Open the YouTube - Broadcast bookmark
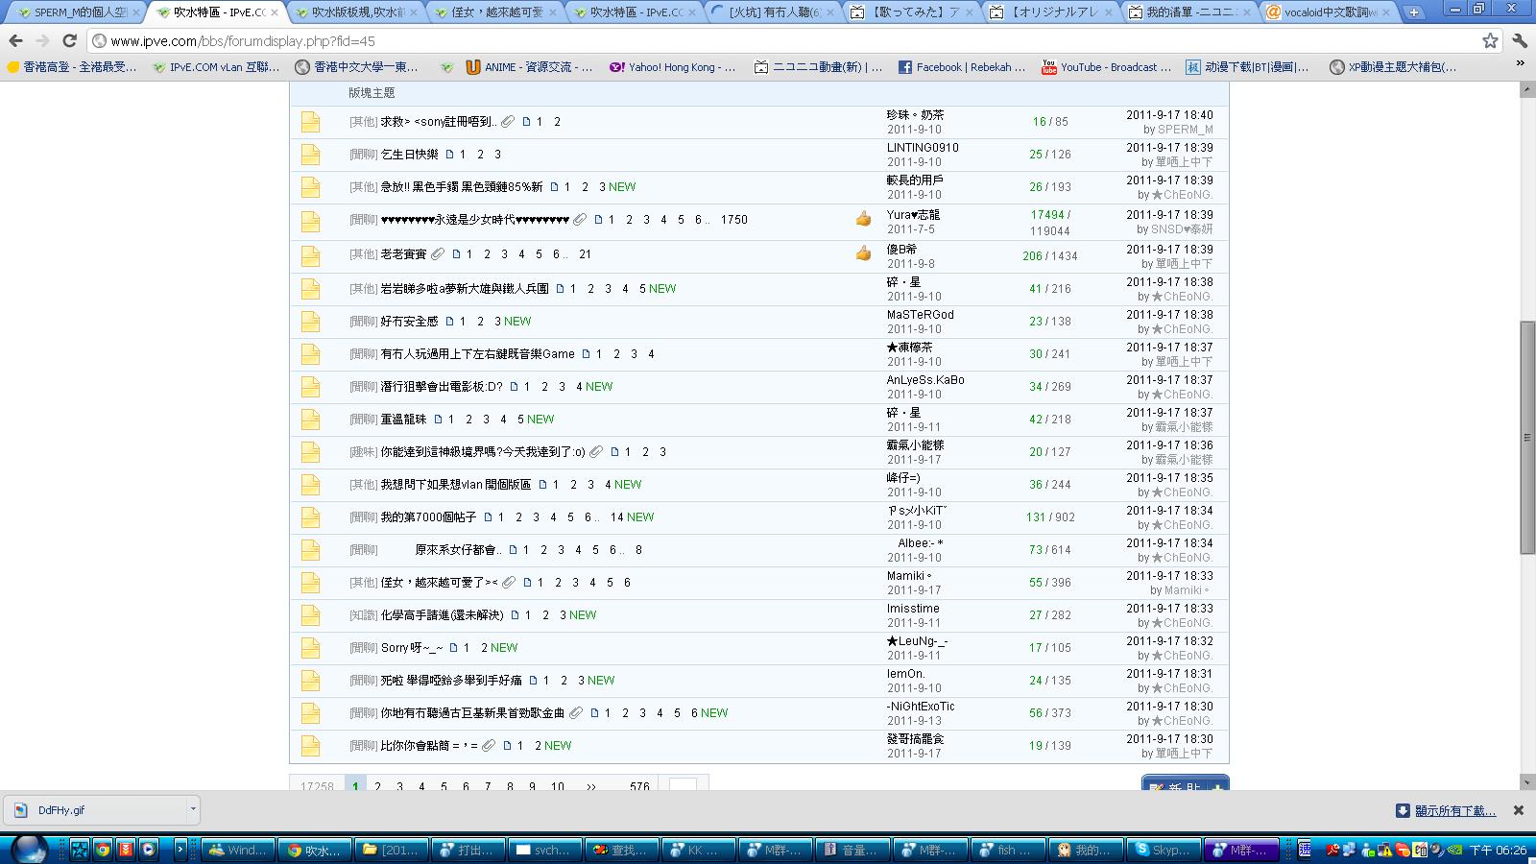Viewport: 1536px width, 864px height. [x=1106, y=67]
